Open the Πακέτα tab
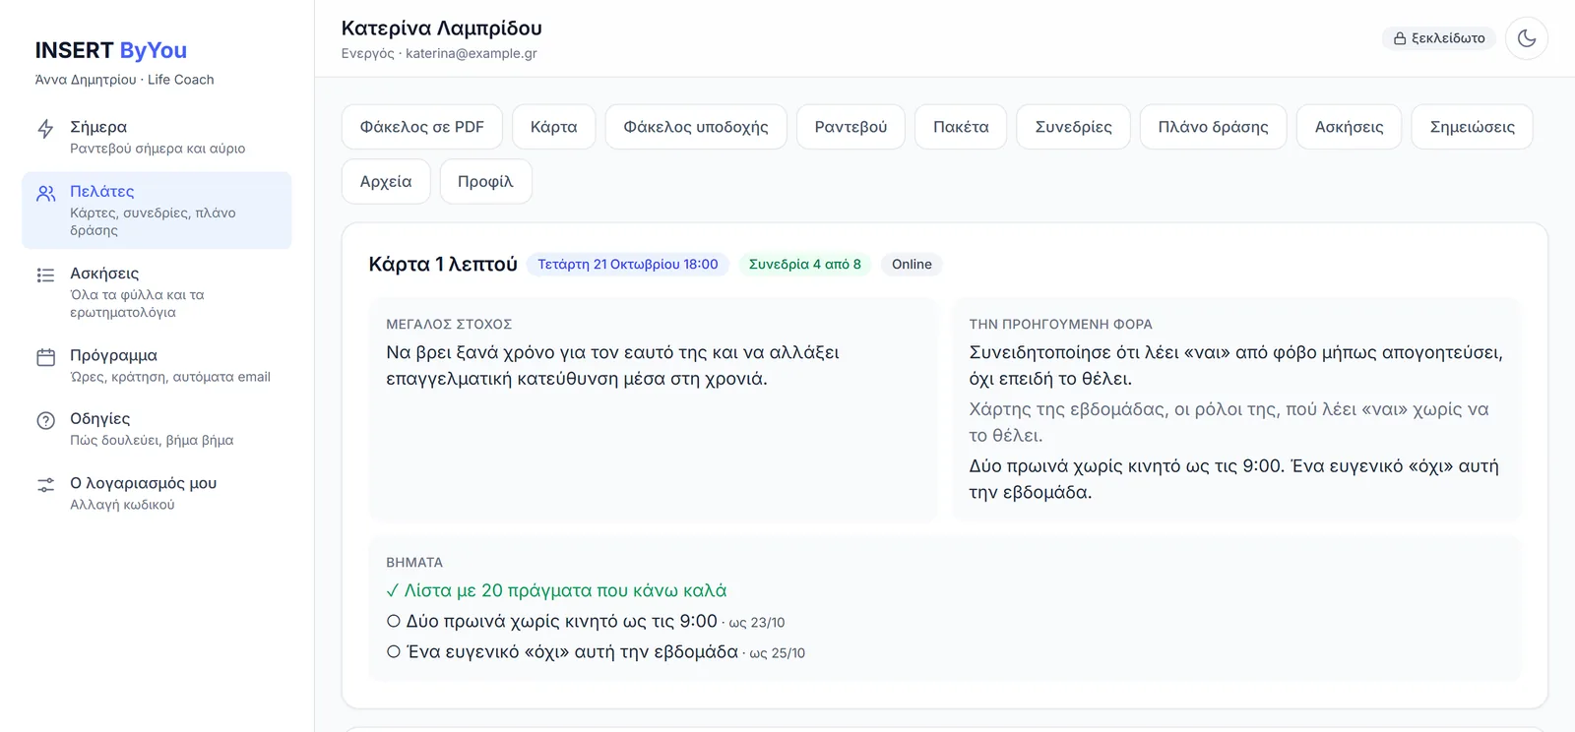The image size is (1575, 732). tap(961, 127)
